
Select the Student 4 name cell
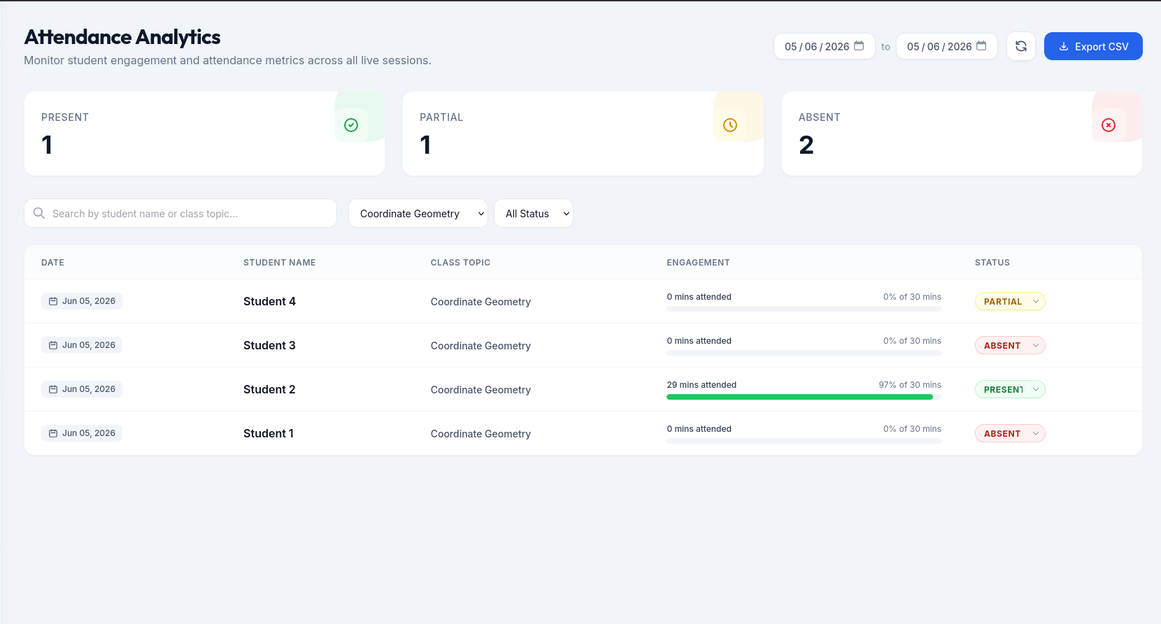269,301
